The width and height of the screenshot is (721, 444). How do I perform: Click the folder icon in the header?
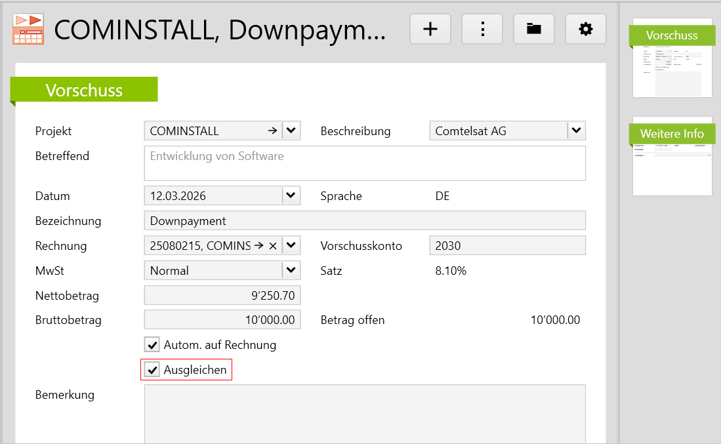click(534, 29)
